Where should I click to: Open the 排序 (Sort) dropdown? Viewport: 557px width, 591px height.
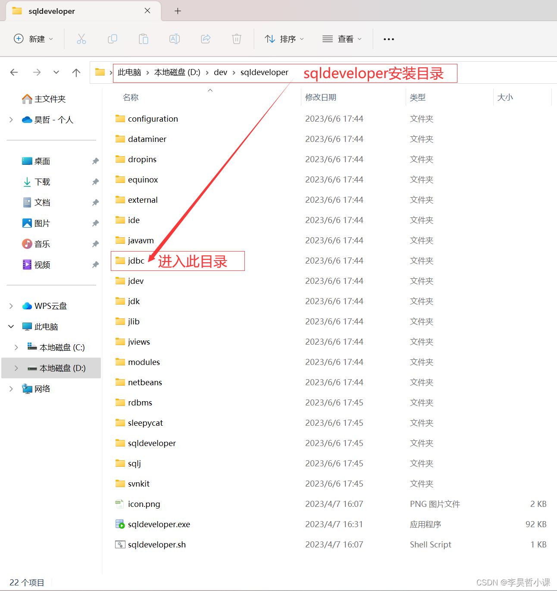[x=285, y=39]
